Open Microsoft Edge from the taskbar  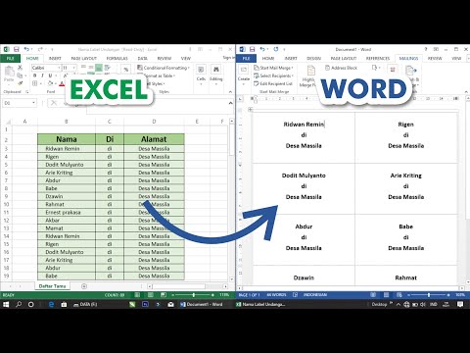pyautogui.click(x=51, y=304)
